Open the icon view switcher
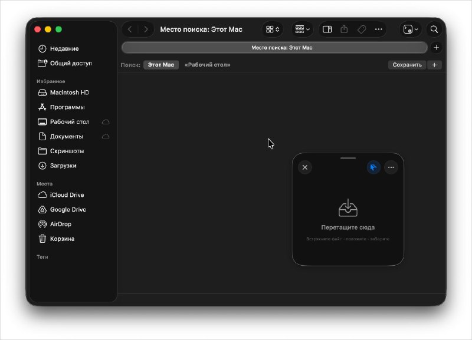 (273, 29)
